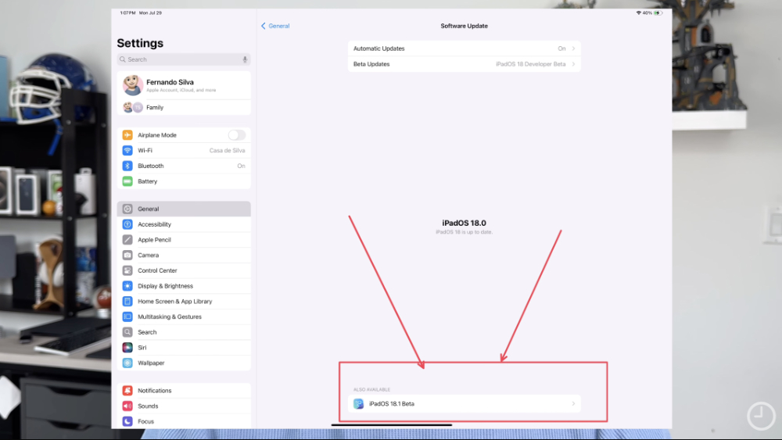Open the Family row
Image resolution: width=782 pixels, height=440 pixels.
pos(184,107)
